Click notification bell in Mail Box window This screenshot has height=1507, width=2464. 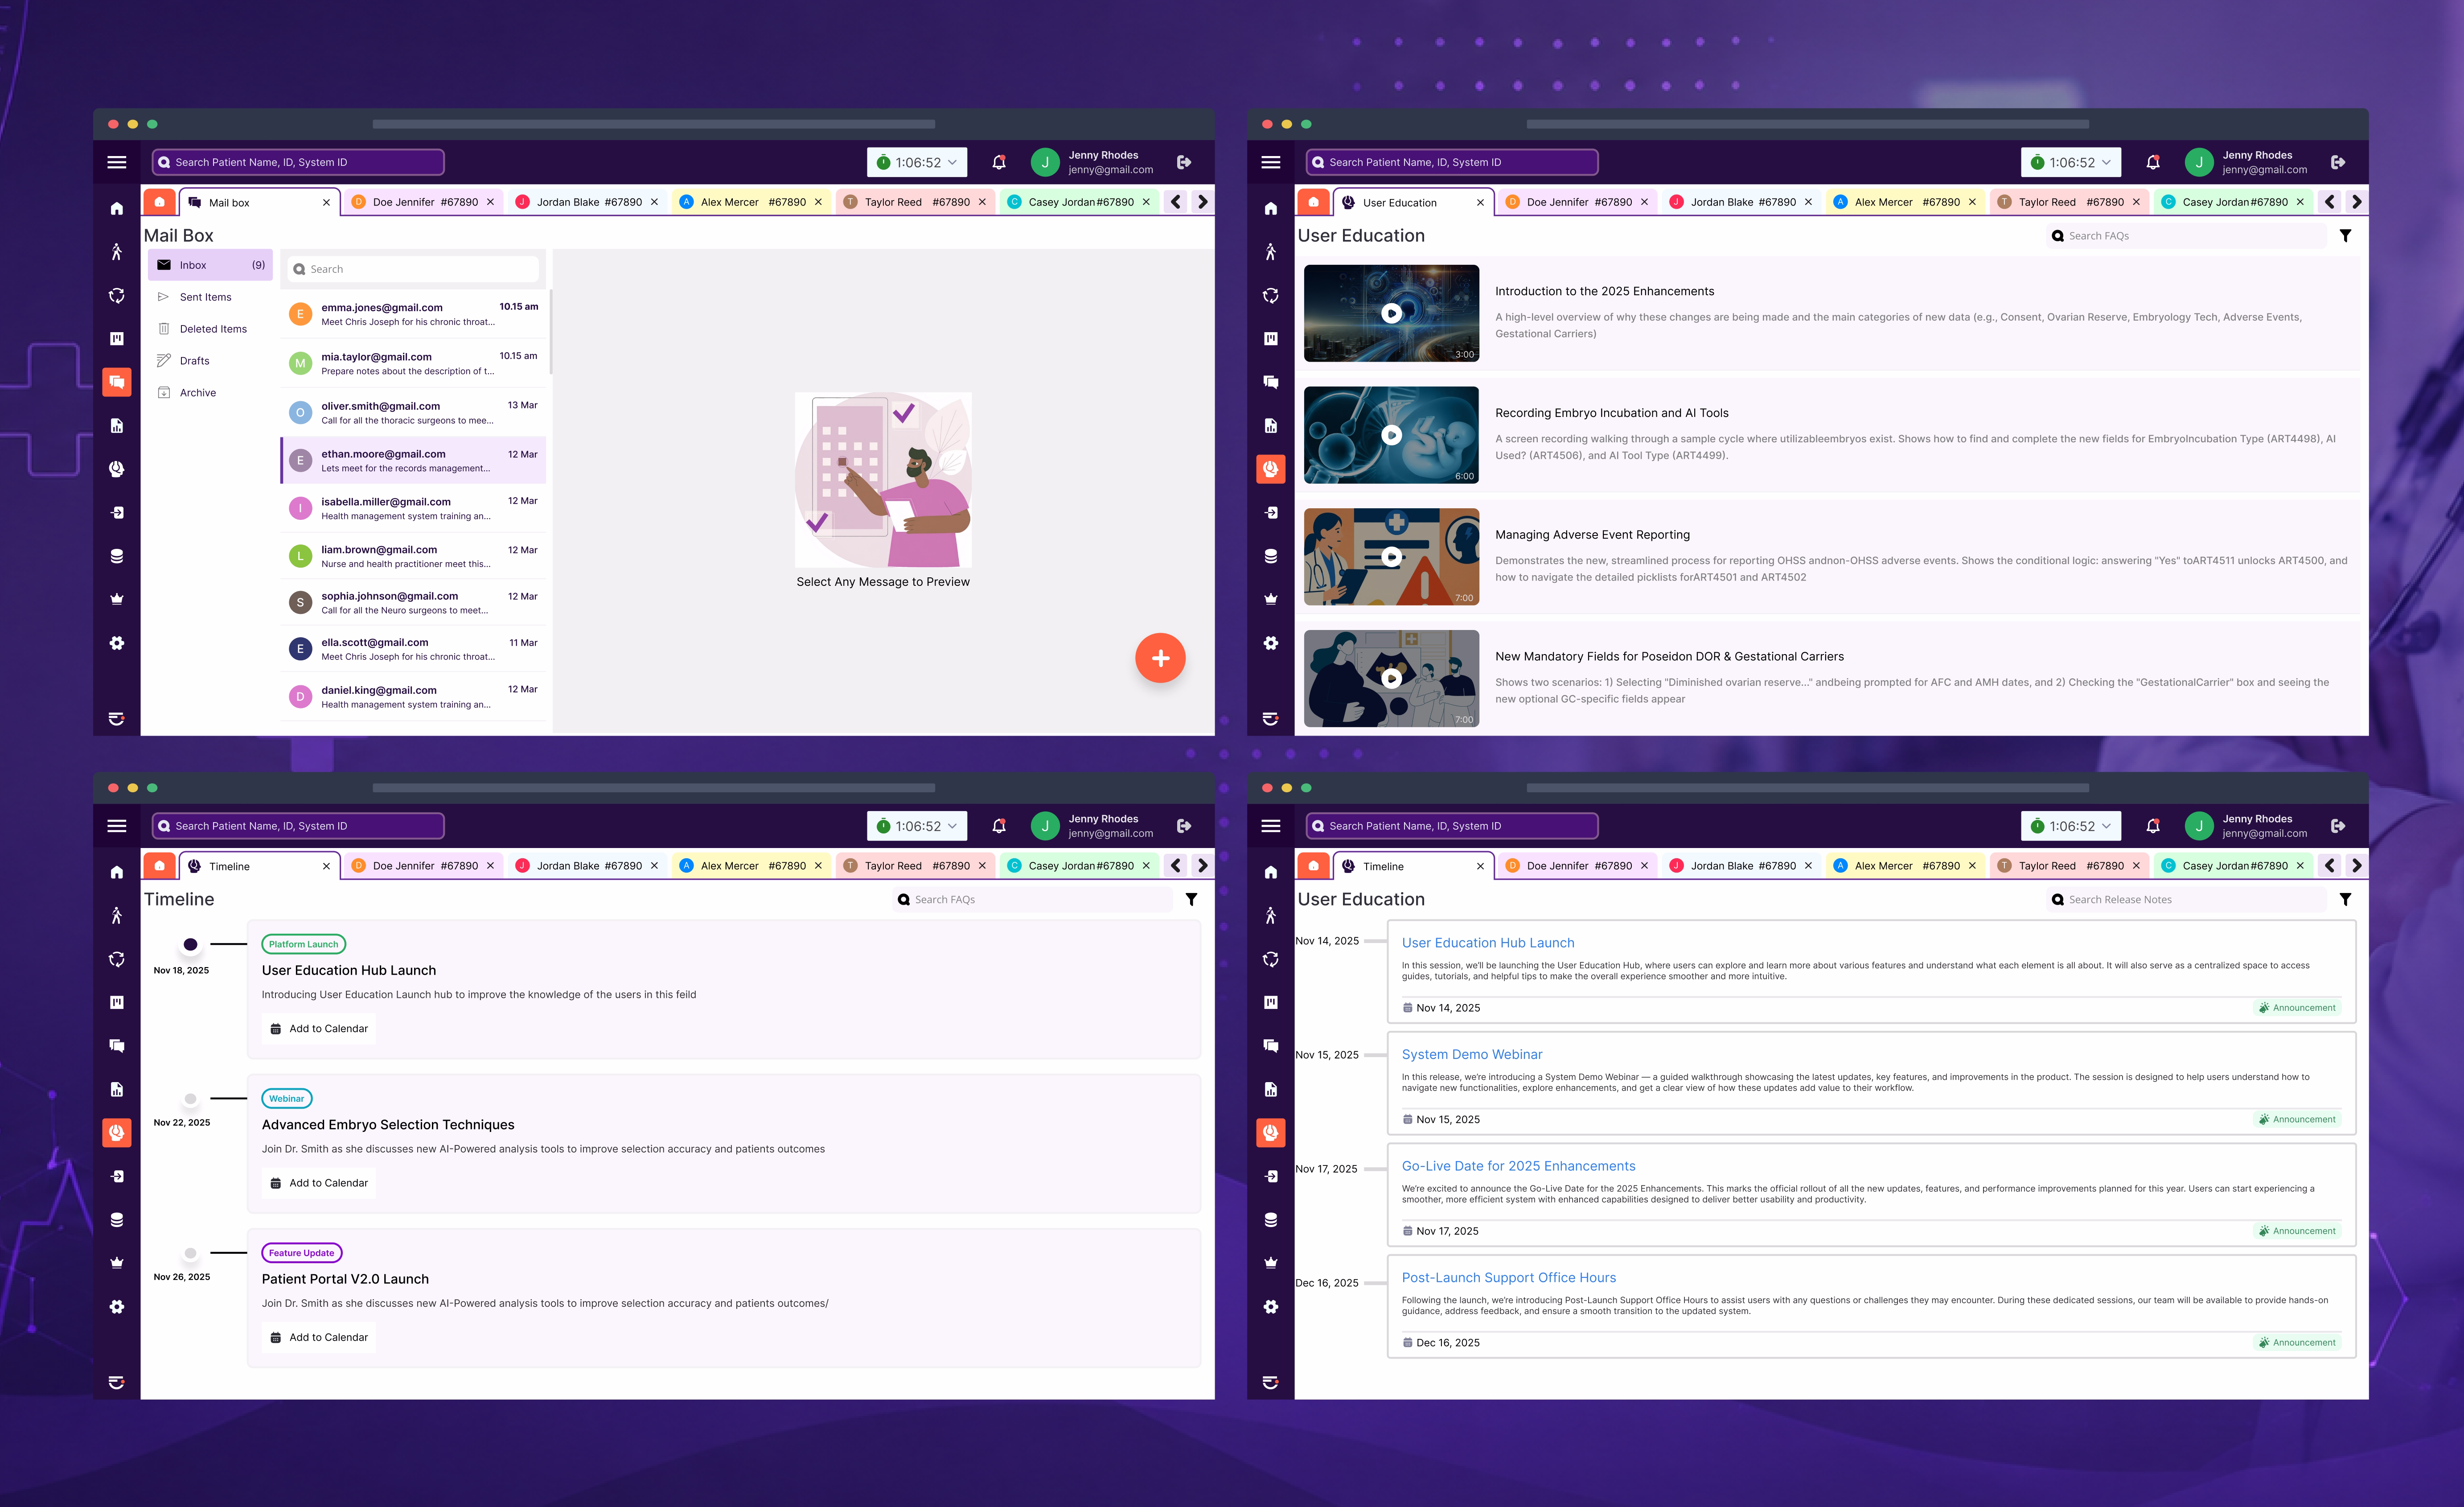click(998, 162)
